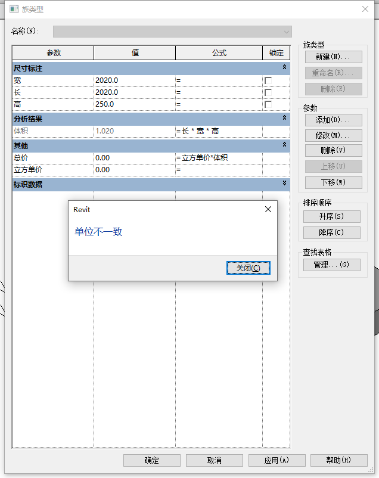
Task: Click the 关闭(C) button in Revit dialog
Action: point(248,268)
